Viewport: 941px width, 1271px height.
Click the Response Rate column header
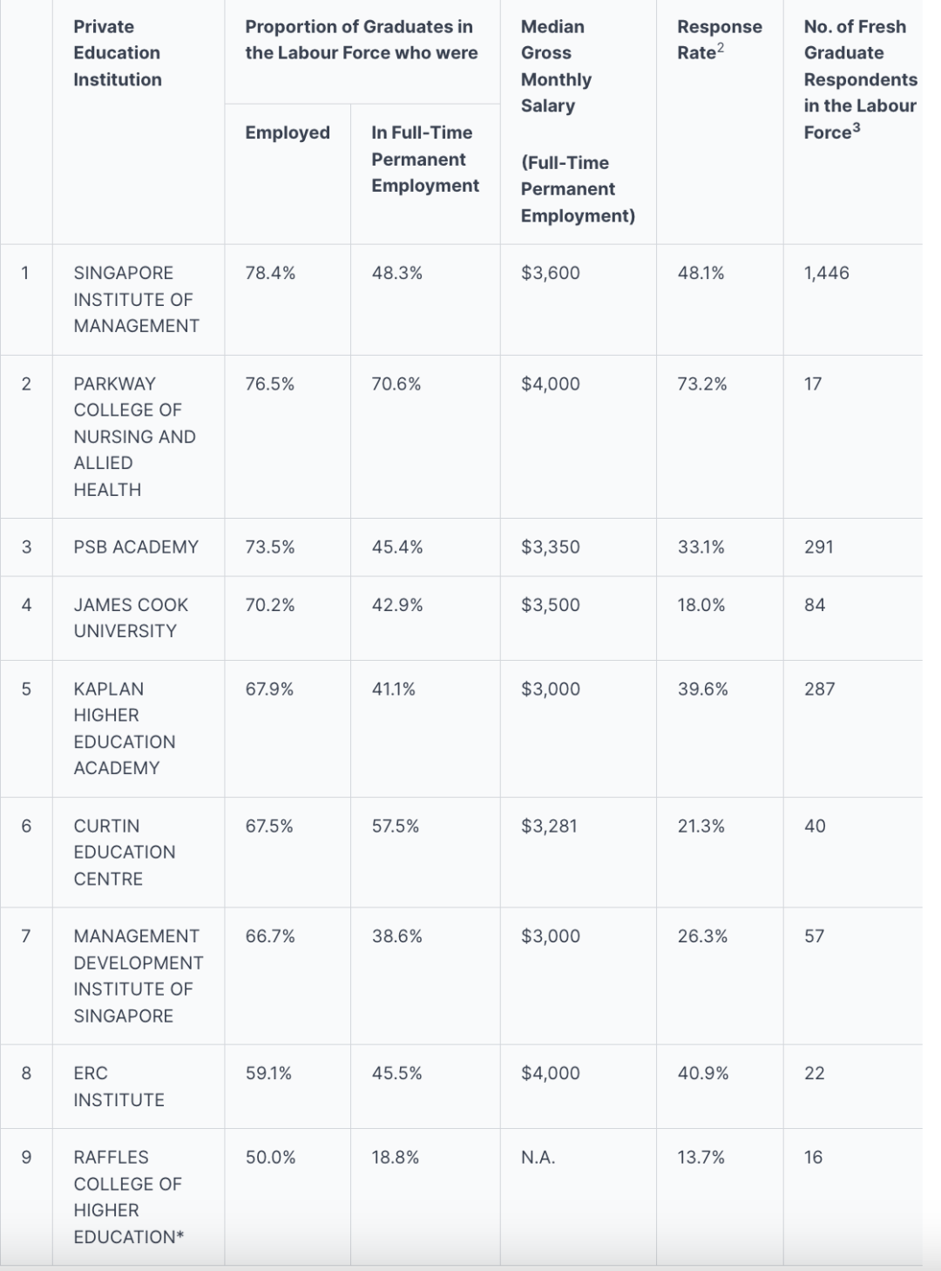click(x=720, y=40)
